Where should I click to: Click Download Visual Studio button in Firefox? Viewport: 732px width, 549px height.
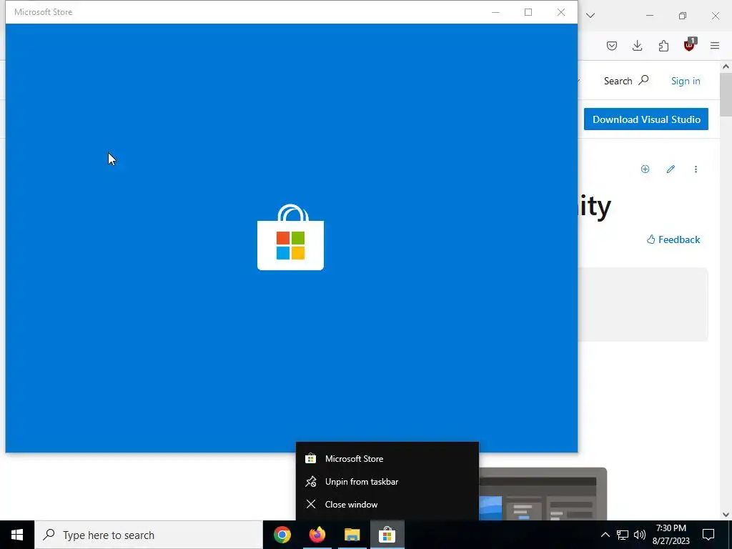coord(646,119)
